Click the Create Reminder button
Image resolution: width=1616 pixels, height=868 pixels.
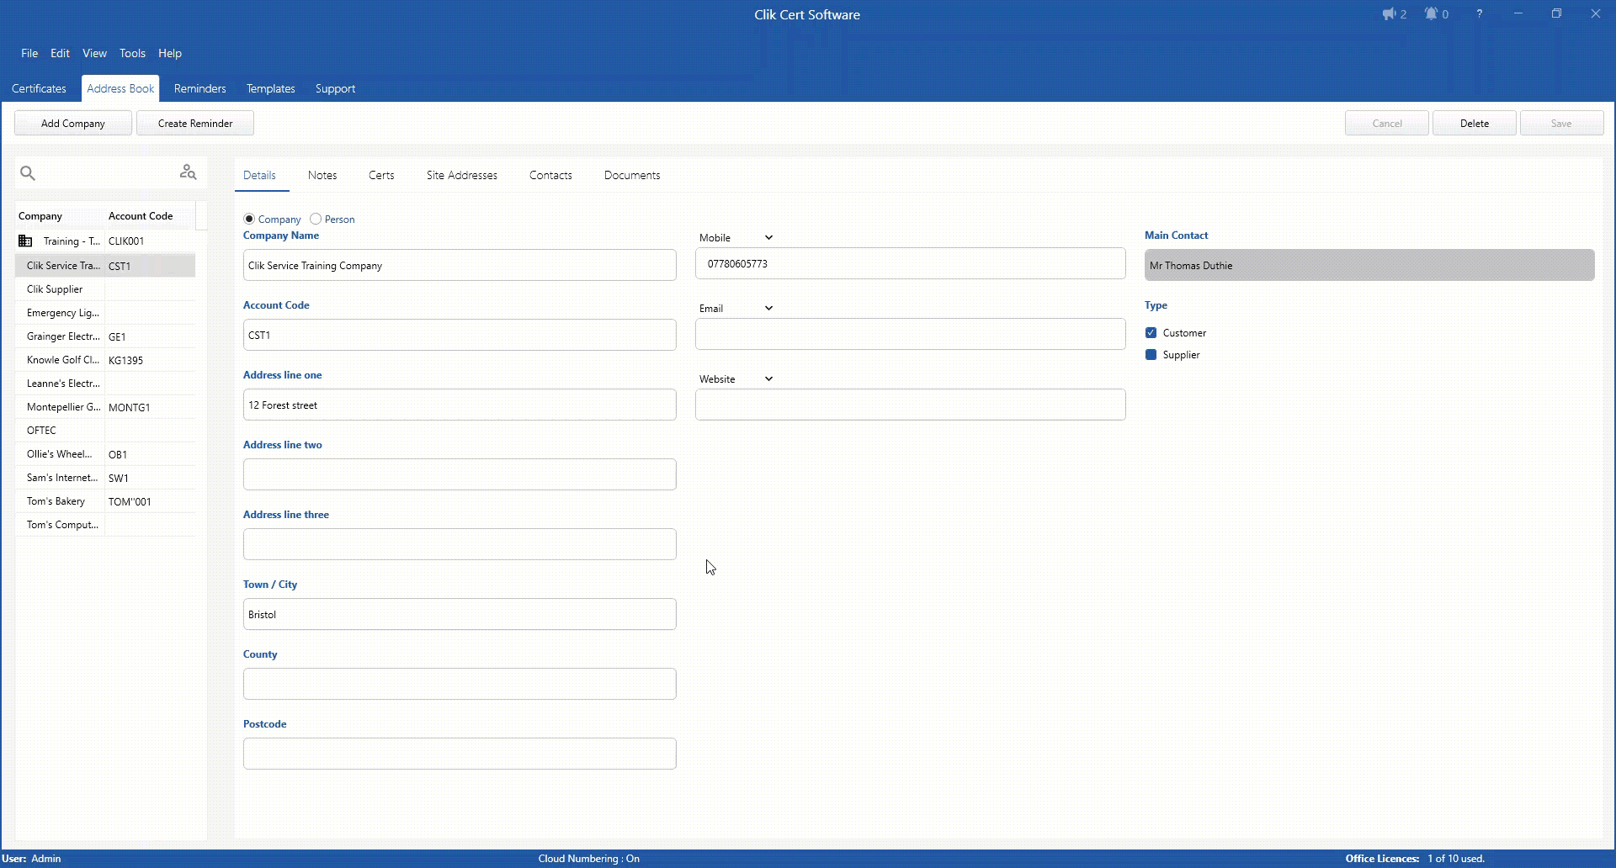tap(195, 123)
